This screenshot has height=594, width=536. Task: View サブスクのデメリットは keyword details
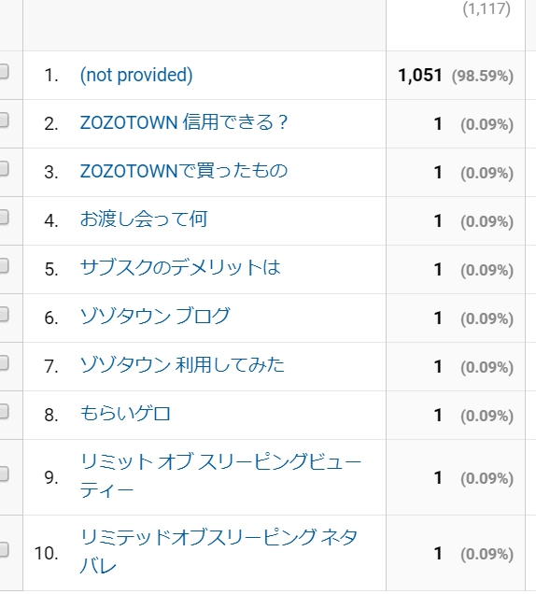[180, 268]
